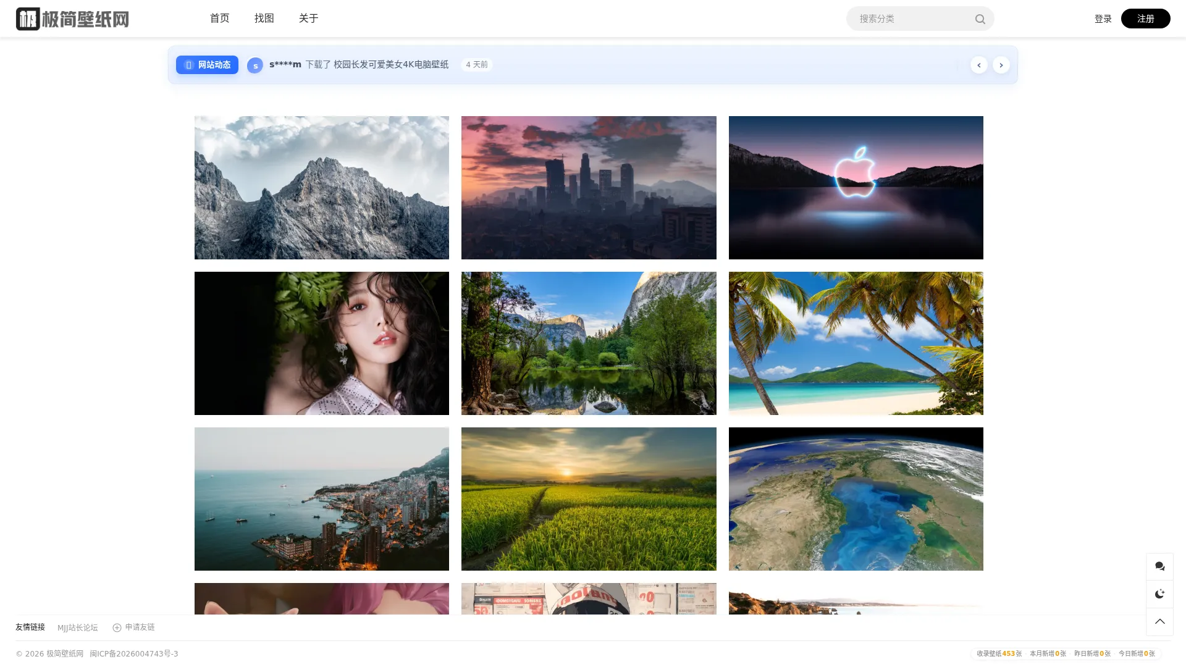Open the city skyline sunset wallpaper
This screenshot has height=667, width=1186.
click(x=589, y=188)
